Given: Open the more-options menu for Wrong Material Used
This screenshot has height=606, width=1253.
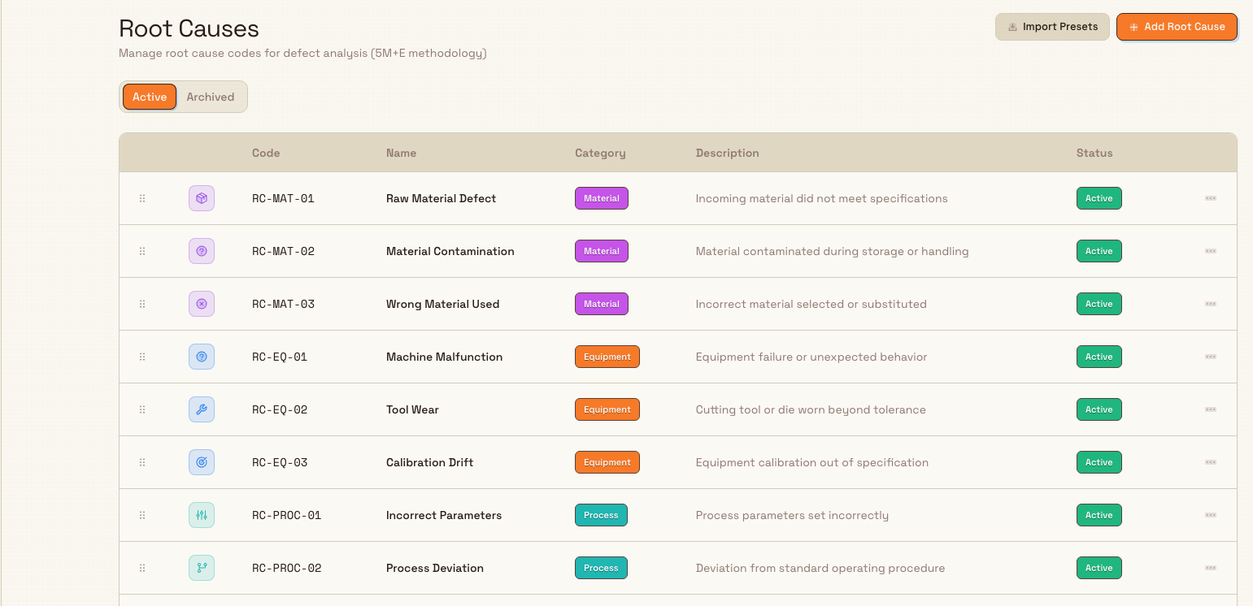Looking at the screenshot, I should click(1211, 304).
